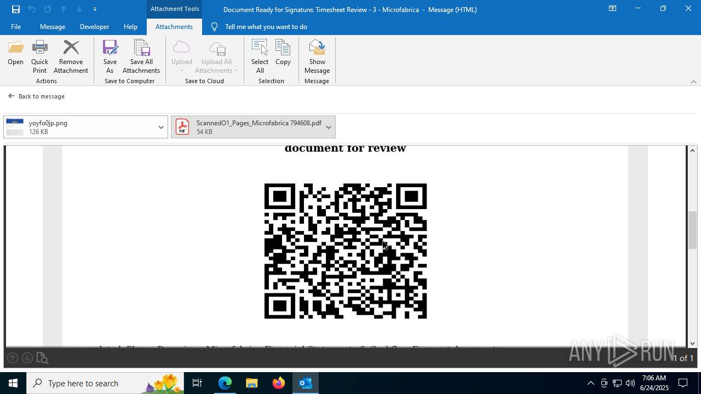
Task: Show hidden system tray icons
Action: (x=591, y=383)
